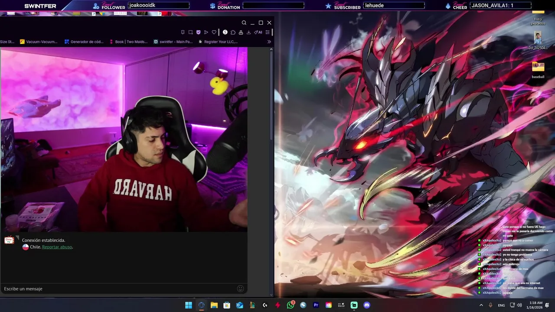555x312 pixels.
Task: Click chat message 'una peliroja'
Action: tap(512, 264)
